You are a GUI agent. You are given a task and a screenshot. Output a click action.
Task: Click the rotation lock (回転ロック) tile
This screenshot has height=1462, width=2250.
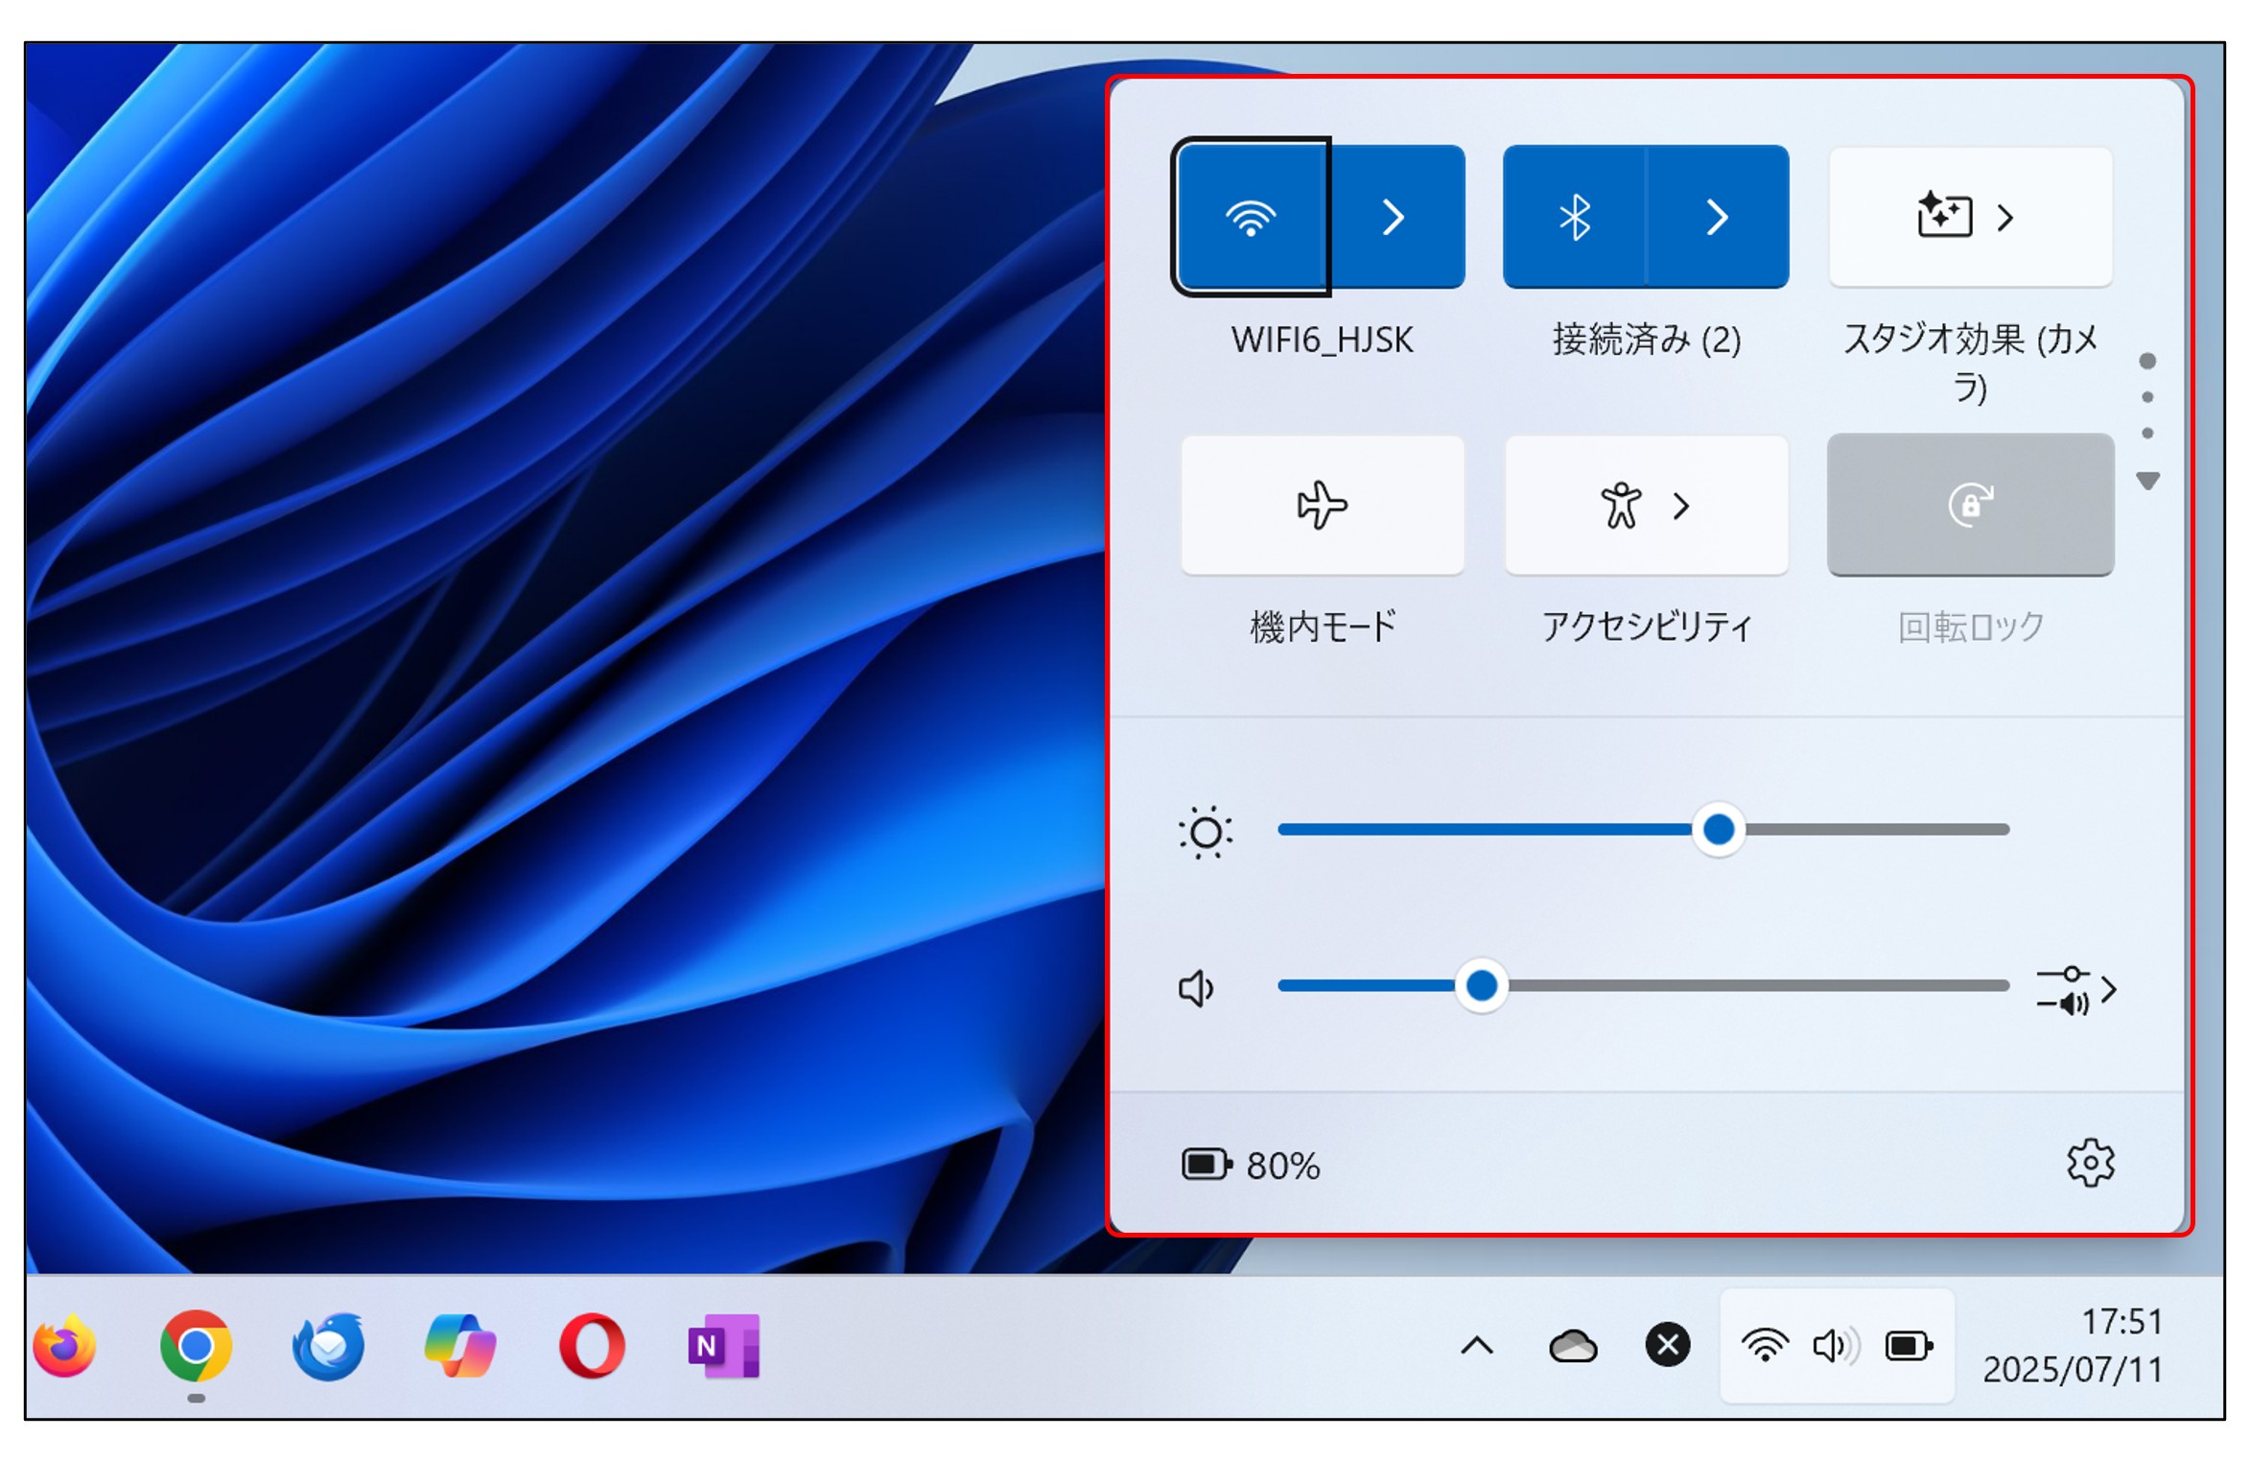click(x=1969, y=506)
